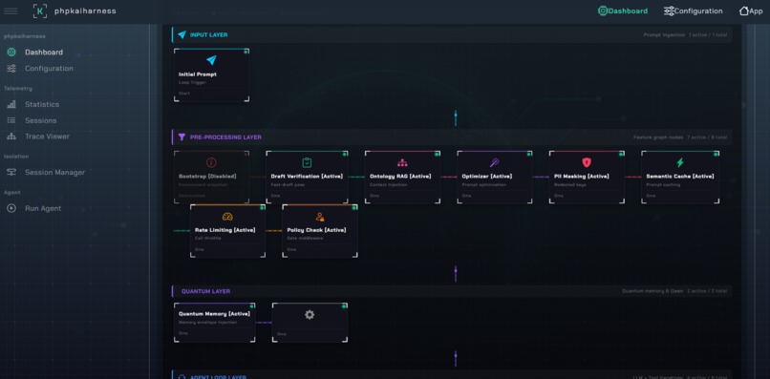Click the 'Fast-draft pass' subtitle
This screenshot has width=770, height=379.
point(287,185)
